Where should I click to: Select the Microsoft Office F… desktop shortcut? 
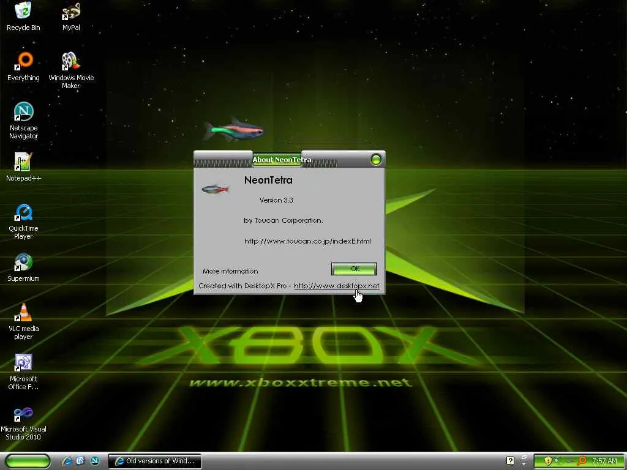(23, 371)
